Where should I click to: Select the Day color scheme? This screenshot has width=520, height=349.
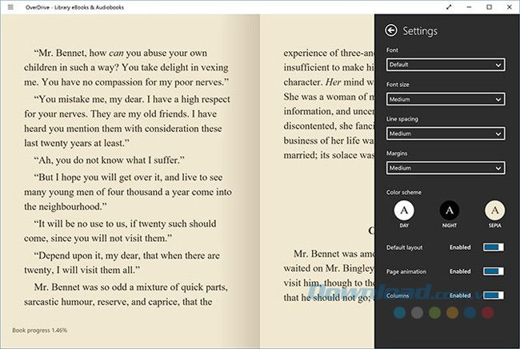405,210
